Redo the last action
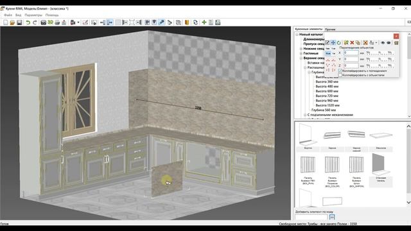This screenshot has height=231, width=411. 35,22
